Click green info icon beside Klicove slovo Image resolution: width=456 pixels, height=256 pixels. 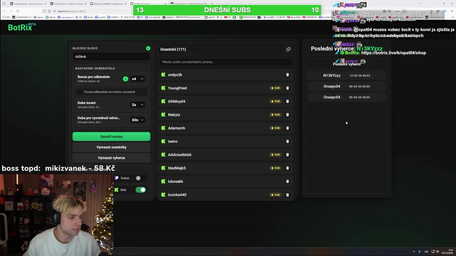[148, 48]
